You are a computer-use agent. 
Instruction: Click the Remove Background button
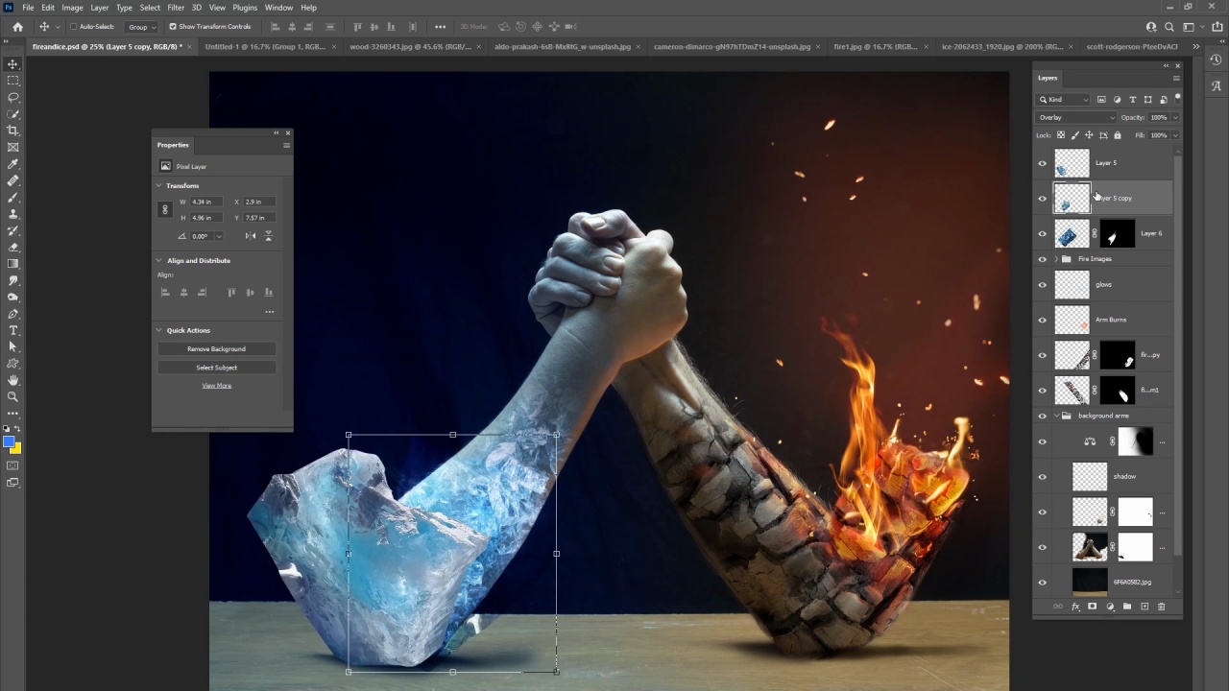click(216, 349)
